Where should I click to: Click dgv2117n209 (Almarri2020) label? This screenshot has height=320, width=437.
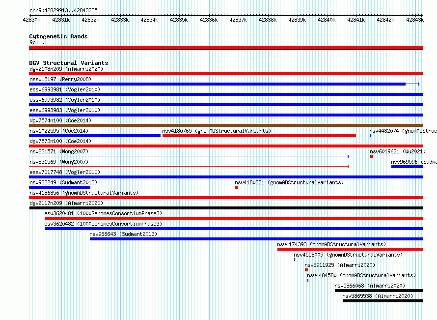click(66, 203)
